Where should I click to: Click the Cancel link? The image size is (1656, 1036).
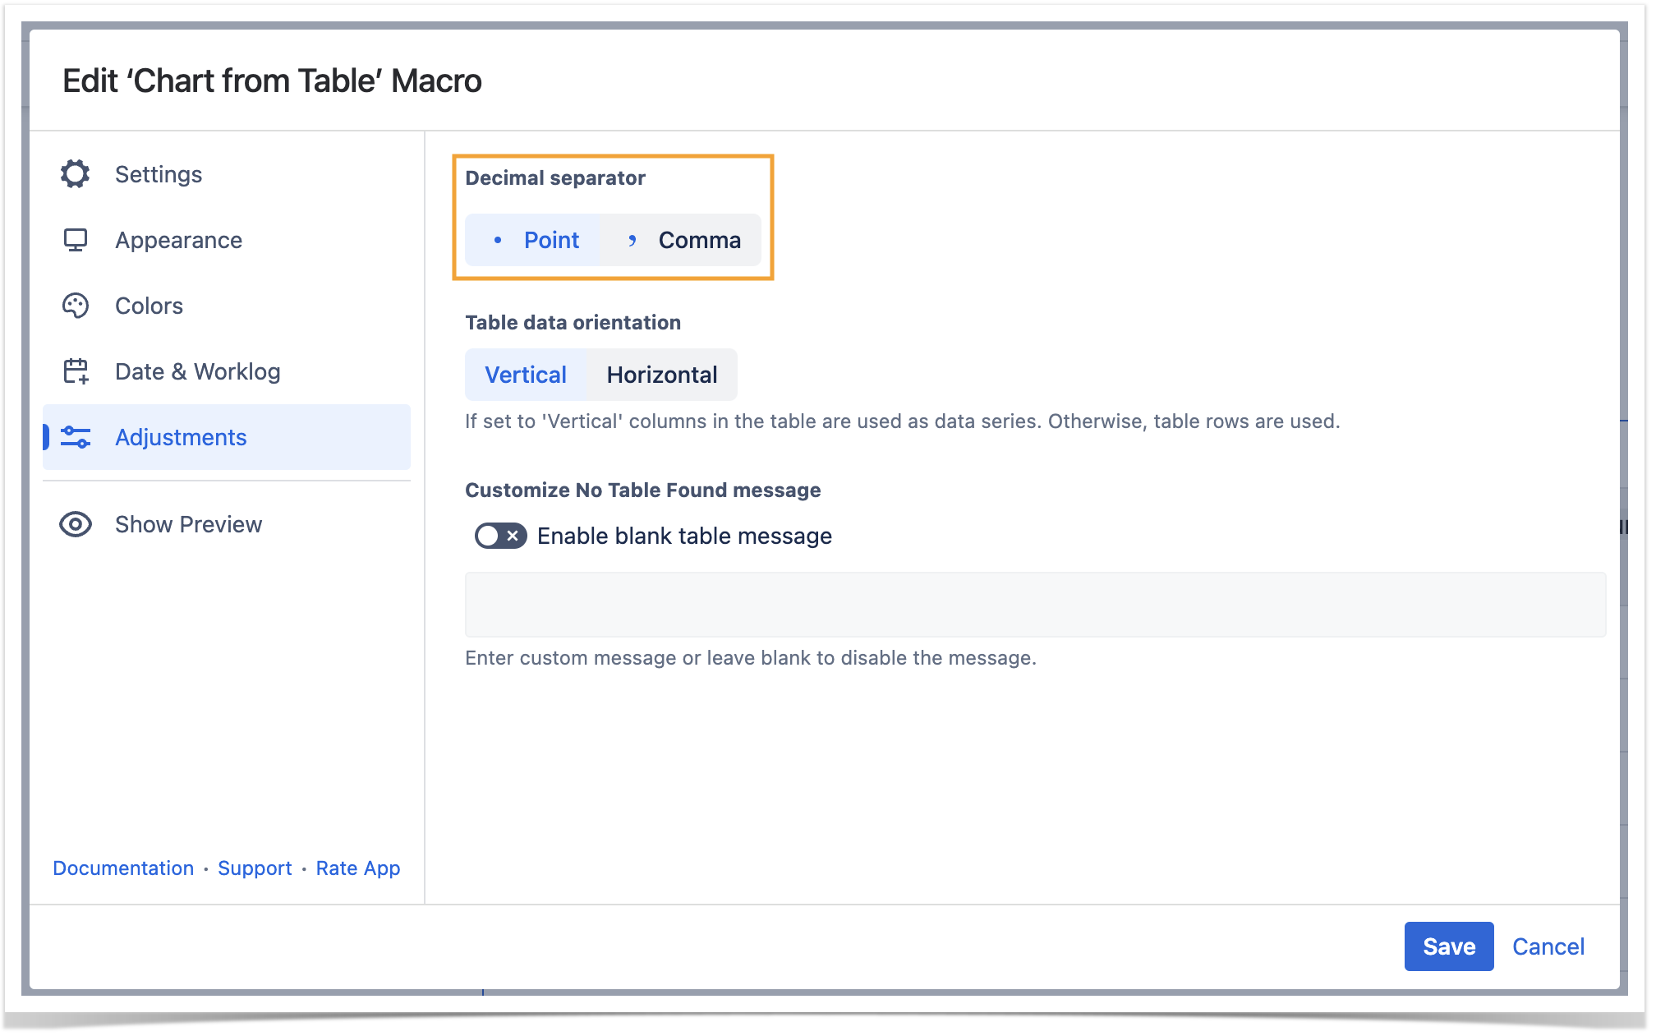click(1548, 946)
